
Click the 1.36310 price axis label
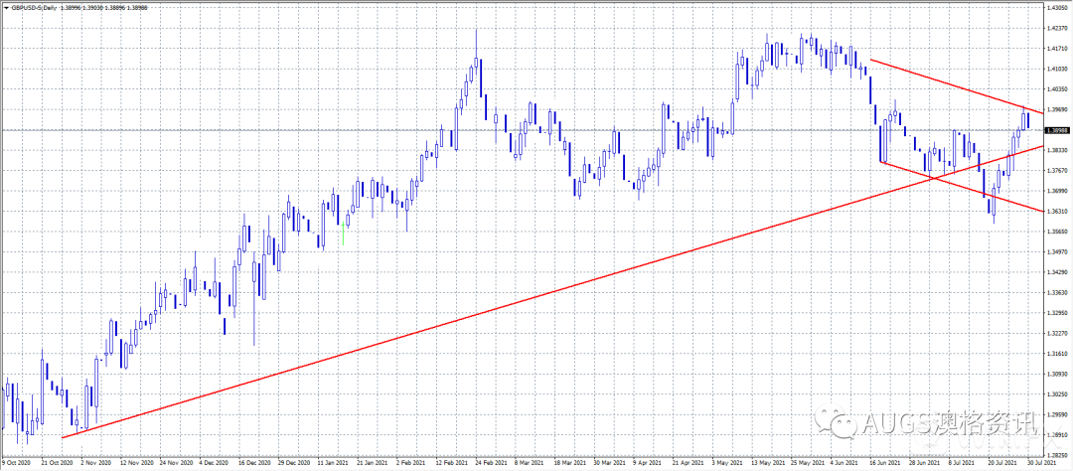pos(1056,211)
